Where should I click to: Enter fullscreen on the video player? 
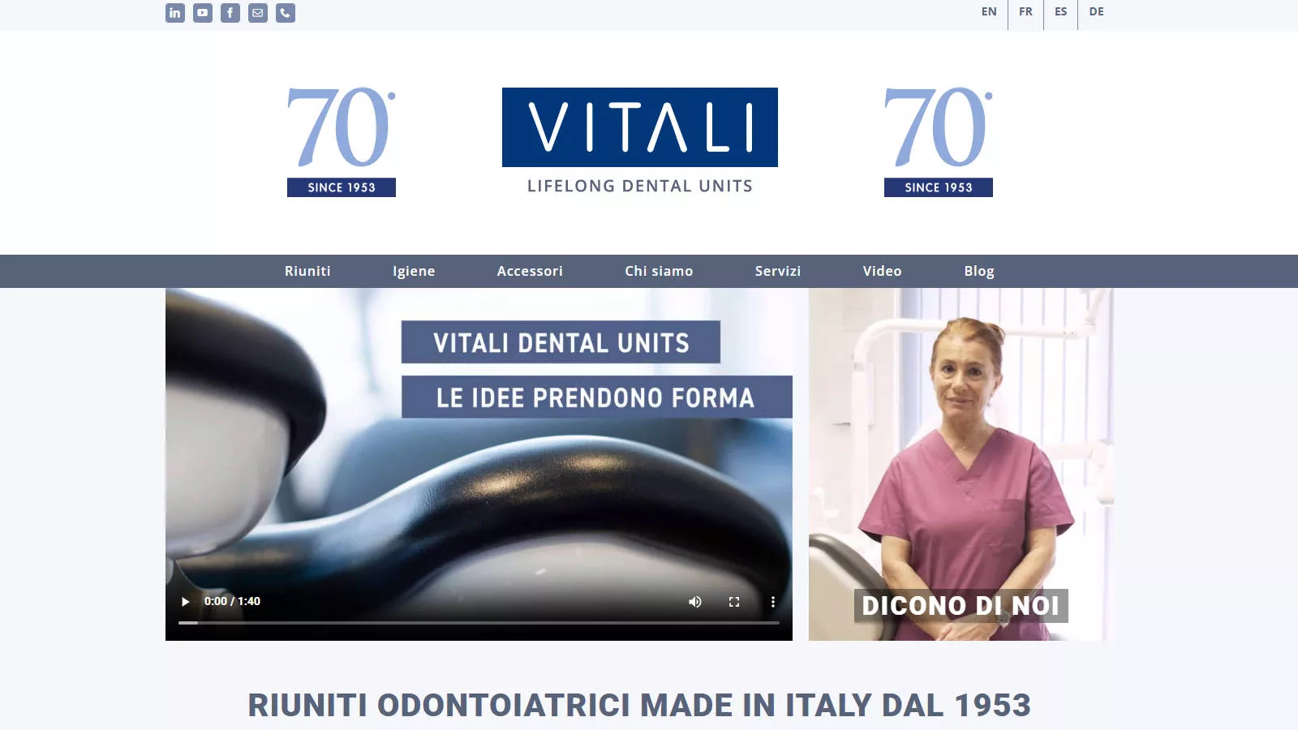(734, 602)
